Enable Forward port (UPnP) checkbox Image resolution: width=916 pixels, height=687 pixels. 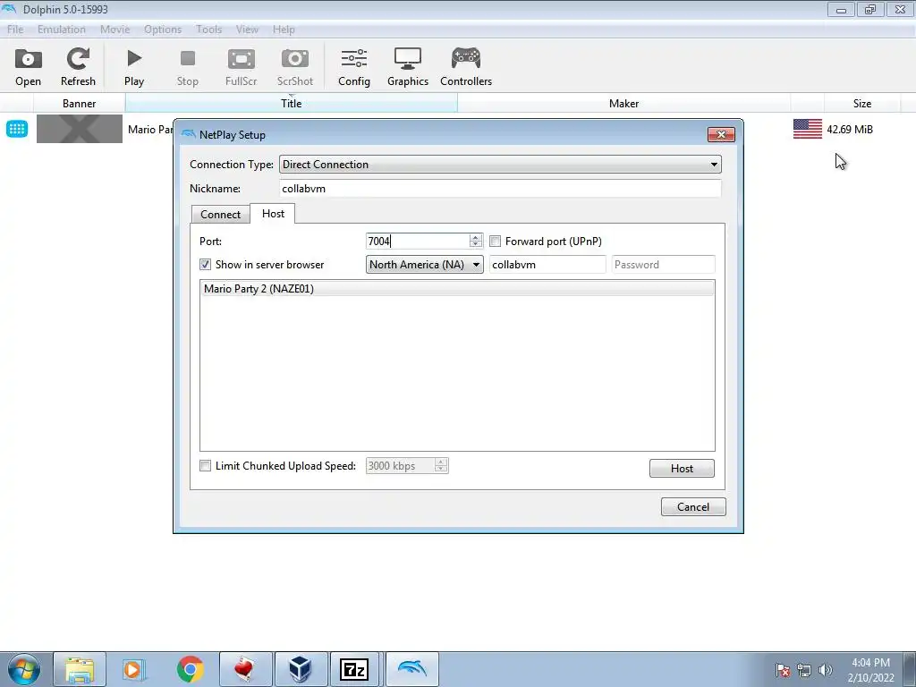(496, 242)
